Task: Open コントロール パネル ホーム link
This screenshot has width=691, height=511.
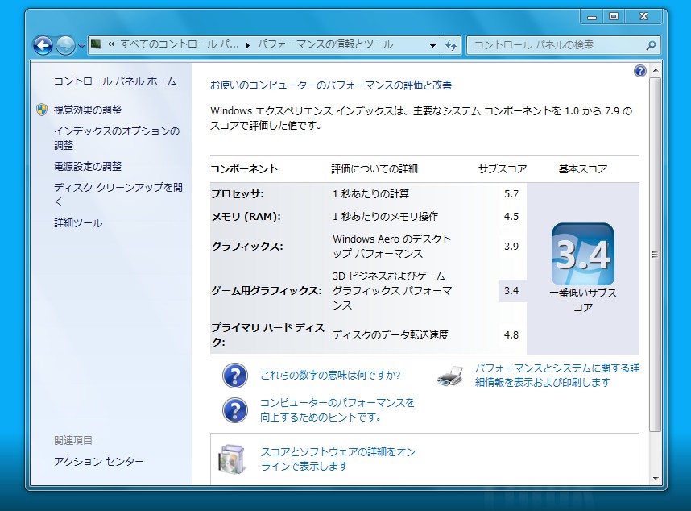Action: tap(115, 81)
